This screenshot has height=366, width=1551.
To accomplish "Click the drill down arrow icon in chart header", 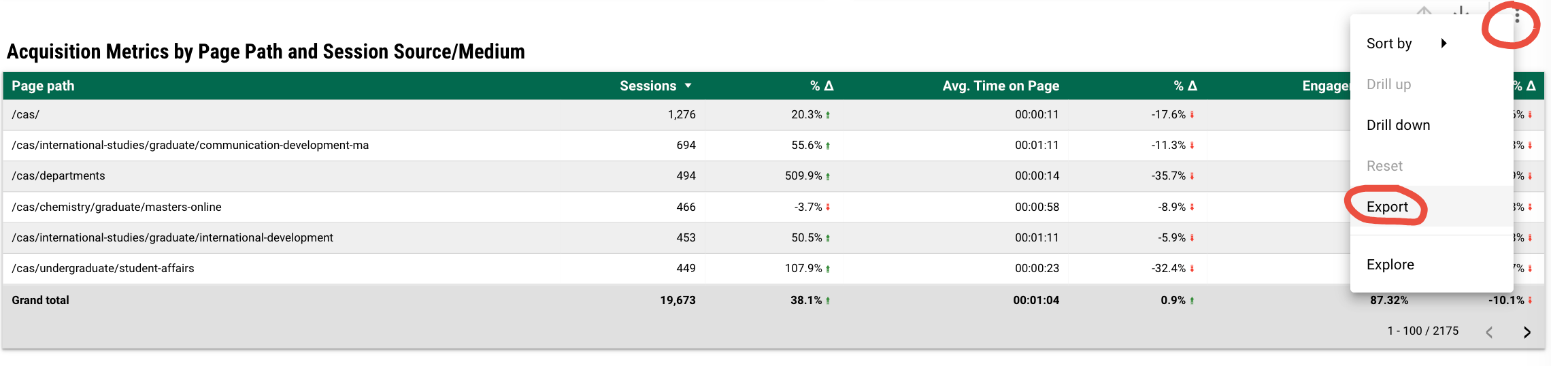I will pos(1461,12).
